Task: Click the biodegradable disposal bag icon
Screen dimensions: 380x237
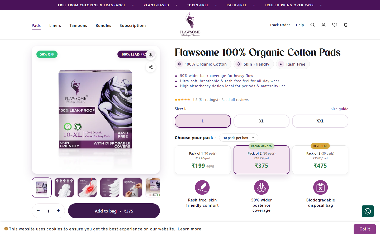Action: (x=321, y=187)
